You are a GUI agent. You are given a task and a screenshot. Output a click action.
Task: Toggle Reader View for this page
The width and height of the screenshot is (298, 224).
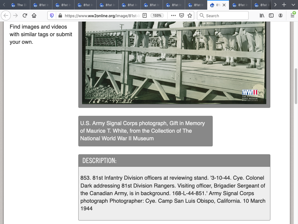tap(145, 15)
